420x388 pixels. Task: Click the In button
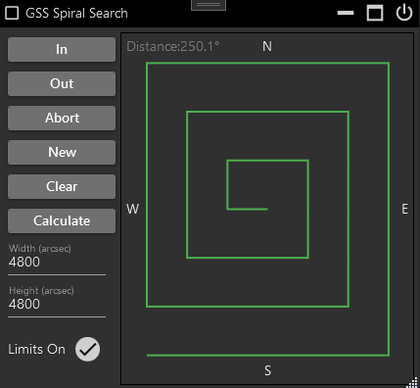[x=62, y=49]
